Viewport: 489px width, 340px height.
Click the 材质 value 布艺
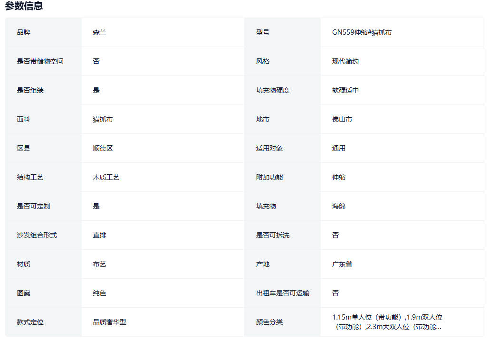(99, 264)
